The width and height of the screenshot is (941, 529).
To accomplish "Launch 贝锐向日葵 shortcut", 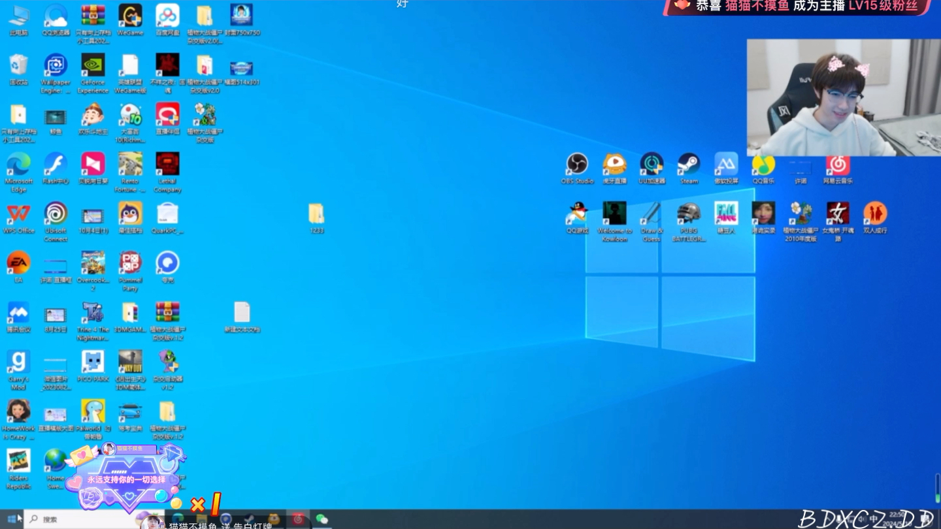I will coord(93,169).
